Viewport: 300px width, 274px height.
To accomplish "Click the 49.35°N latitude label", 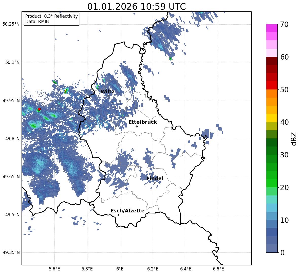I will [11, 252].
